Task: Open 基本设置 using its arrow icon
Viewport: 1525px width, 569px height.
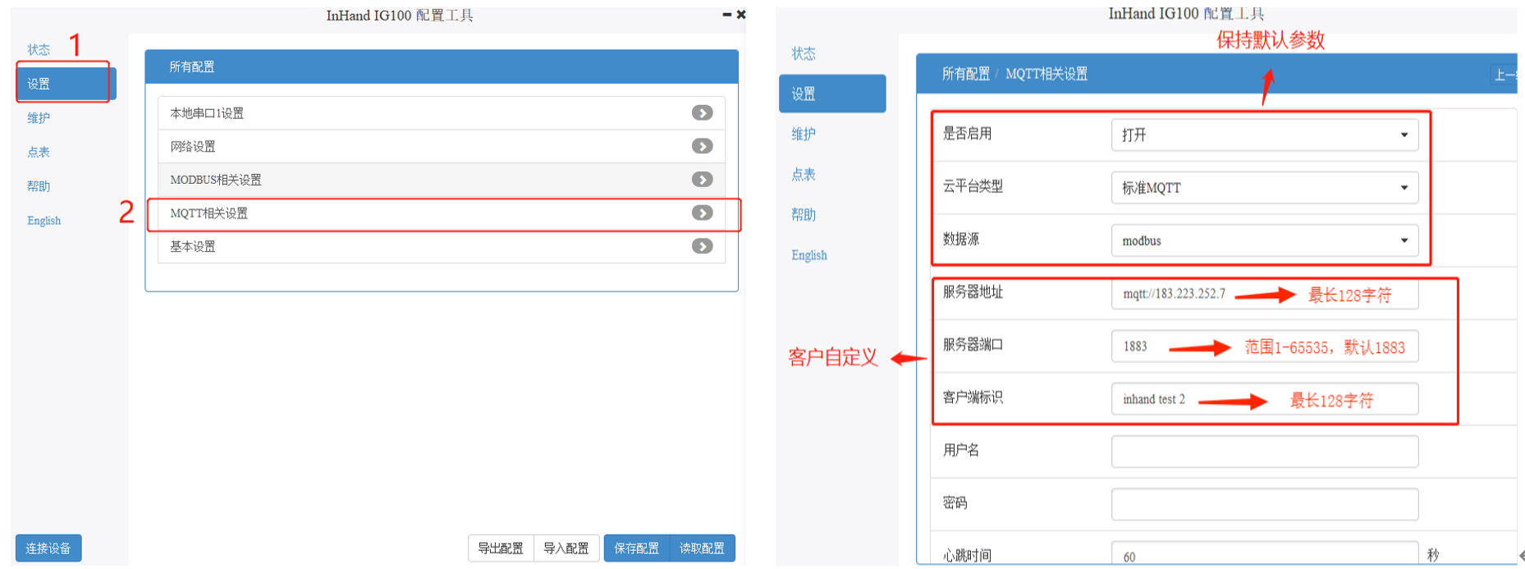Action: pos(702,246)
